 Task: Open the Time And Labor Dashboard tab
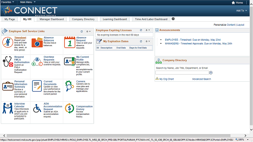[151, 19]
